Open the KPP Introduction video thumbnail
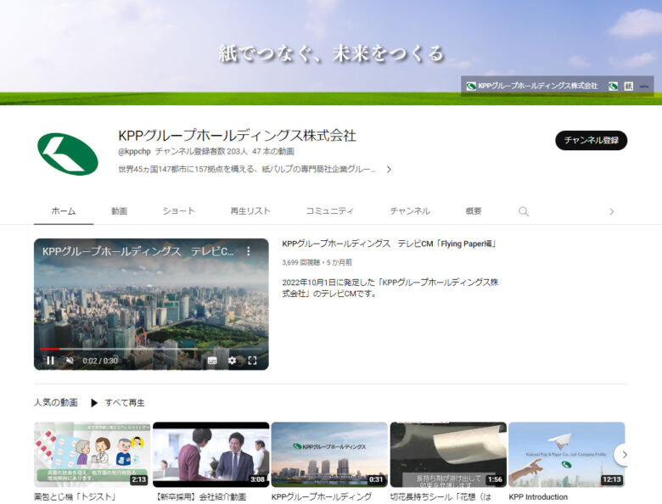The width and height of the screenshot is (662, 504). tap(567, 455)
